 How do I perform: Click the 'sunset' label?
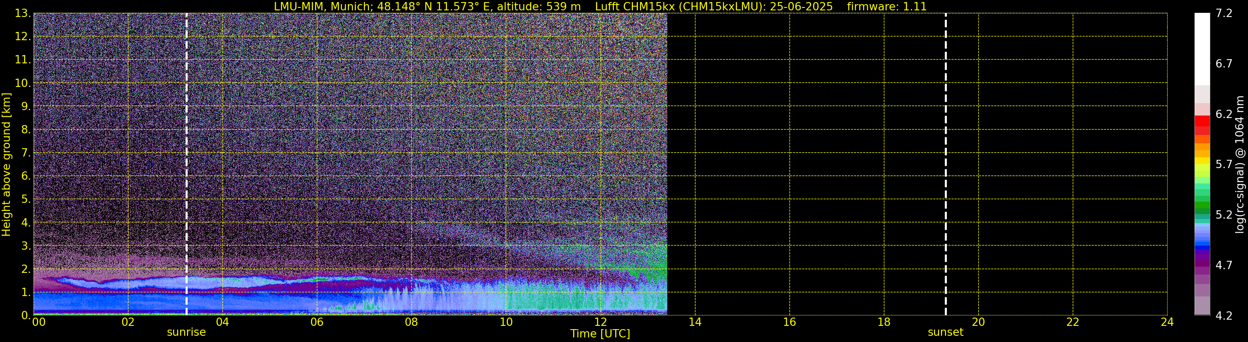point(945,332)
